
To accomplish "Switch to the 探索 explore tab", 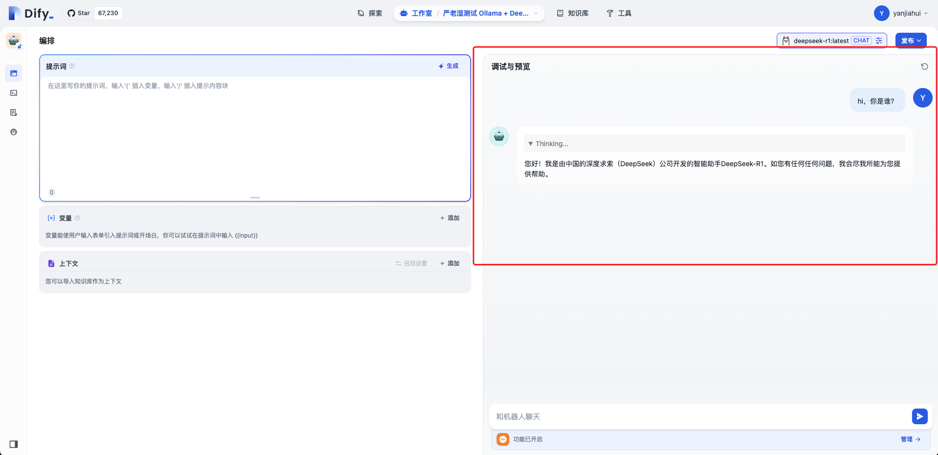I will [x=370, y=13].
